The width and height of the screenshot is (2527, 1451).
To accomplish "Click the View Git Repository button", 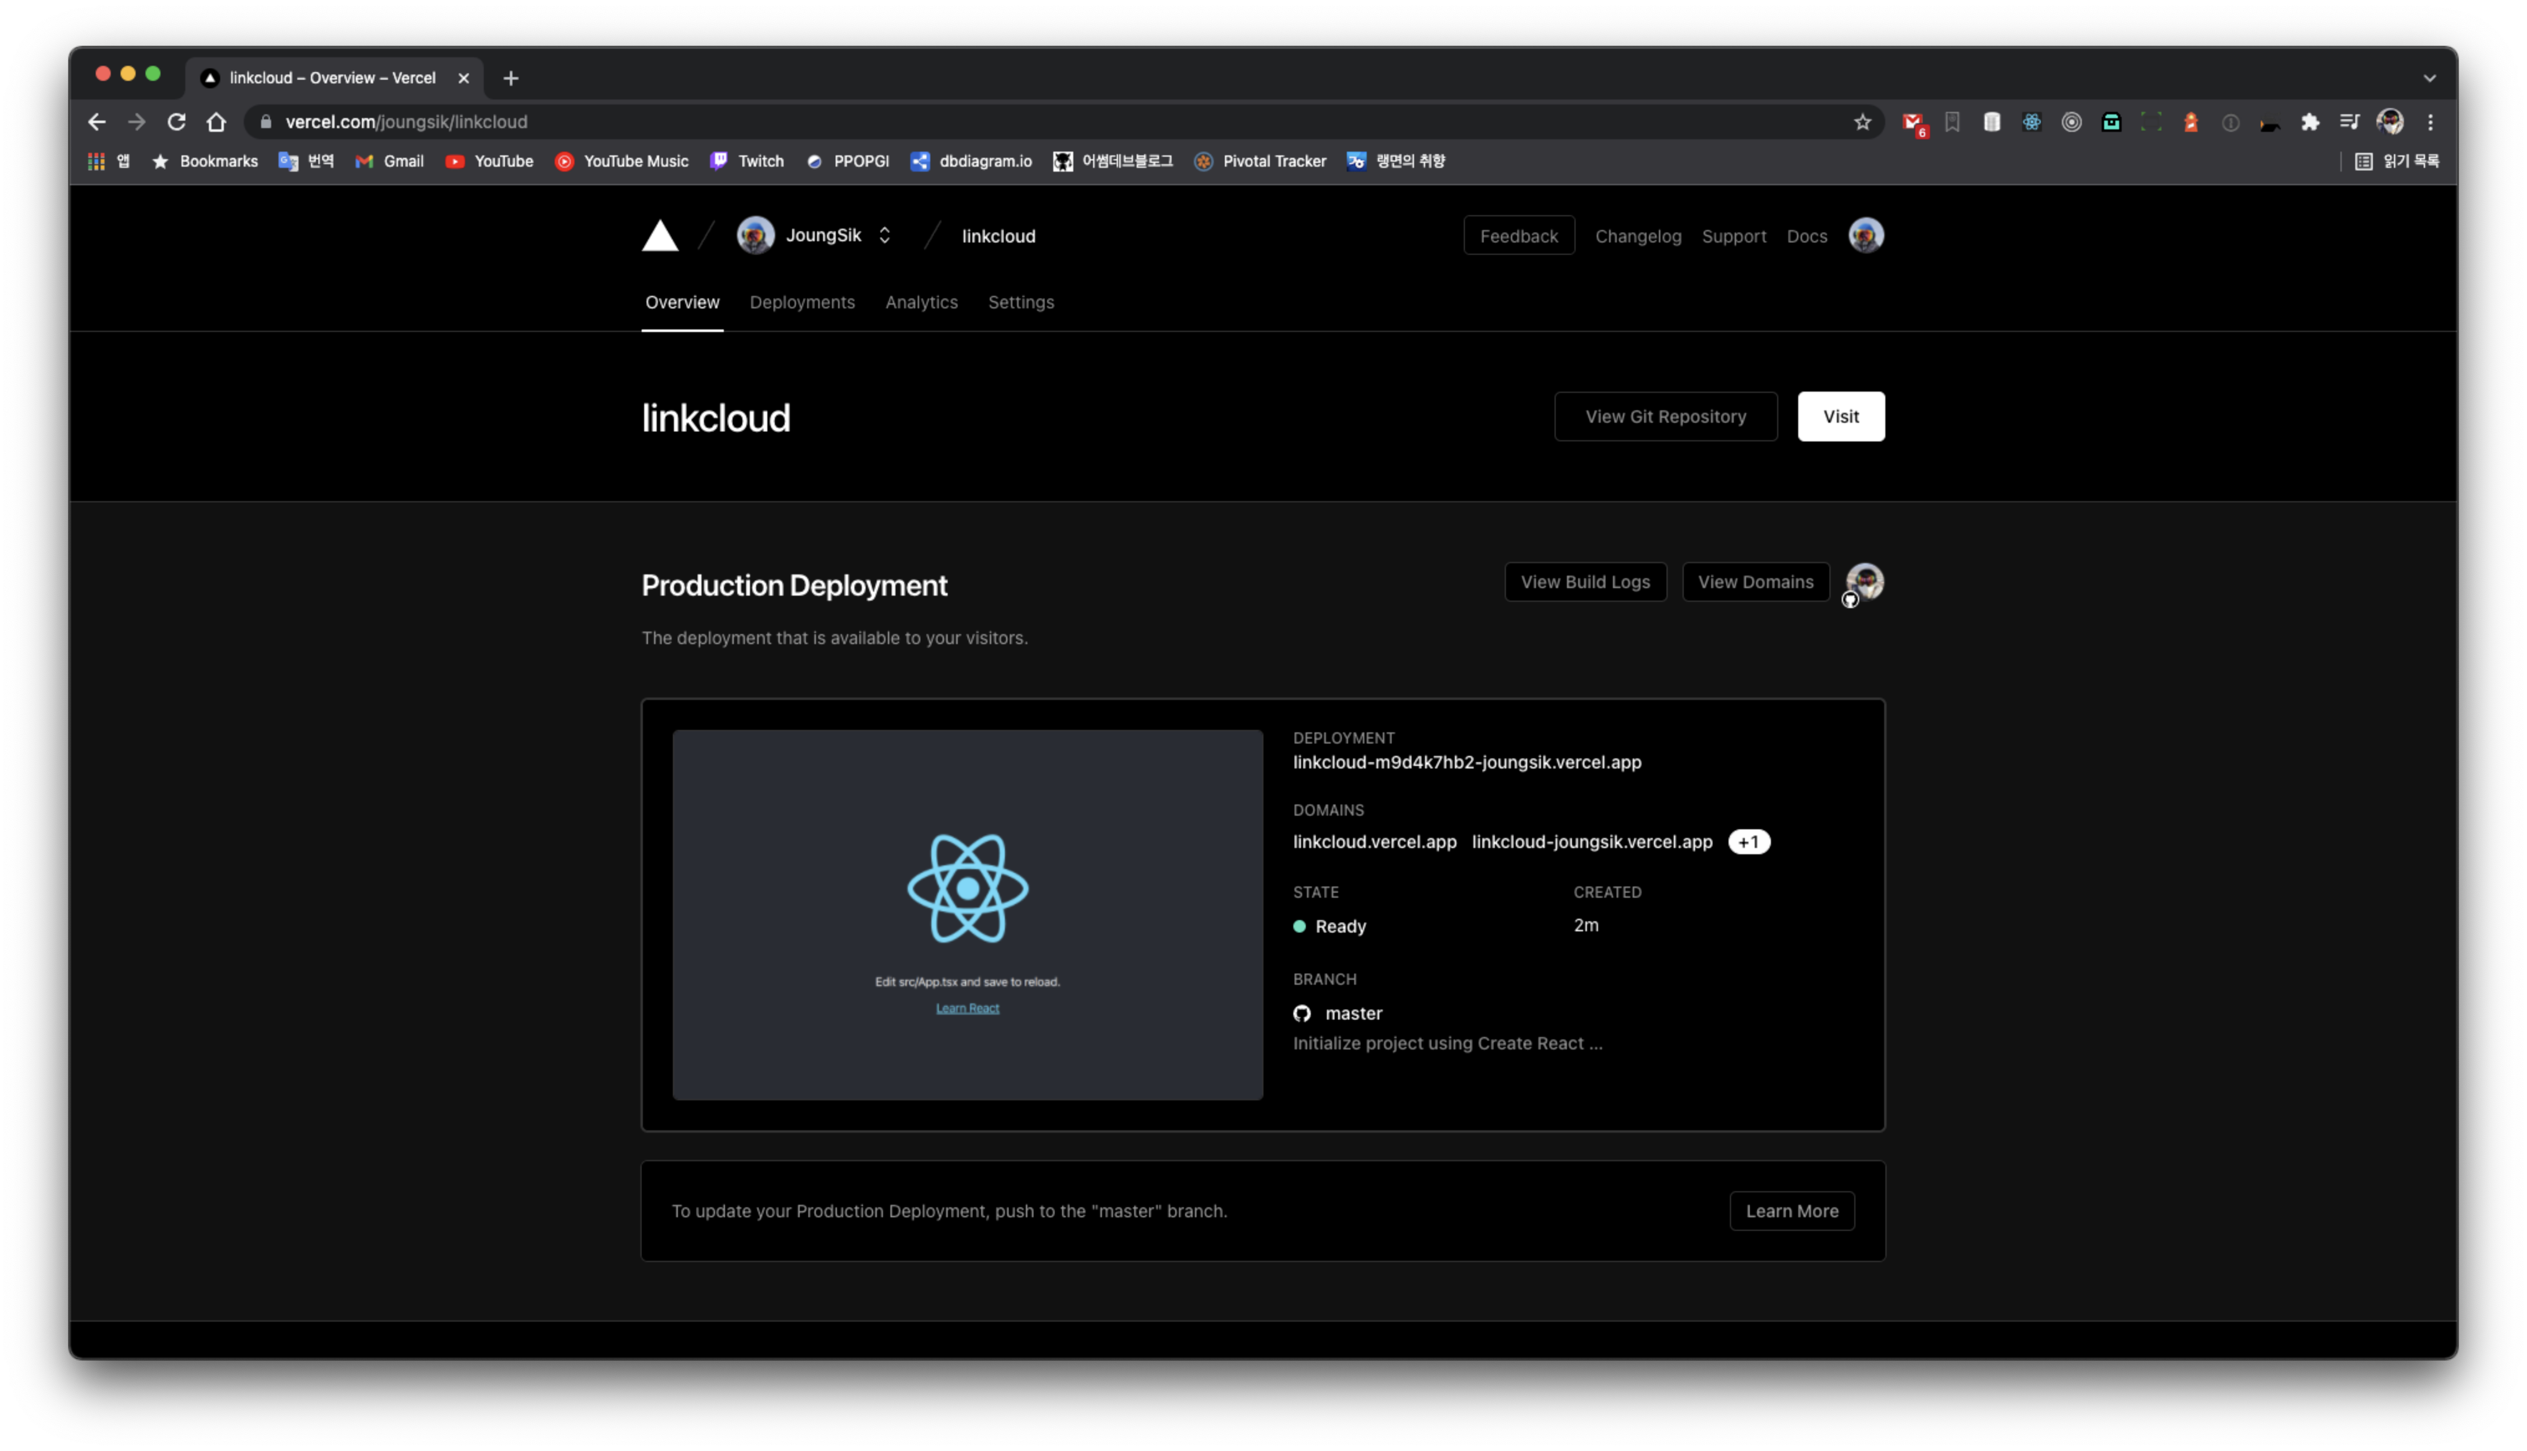I will [x=1665, y=417].
